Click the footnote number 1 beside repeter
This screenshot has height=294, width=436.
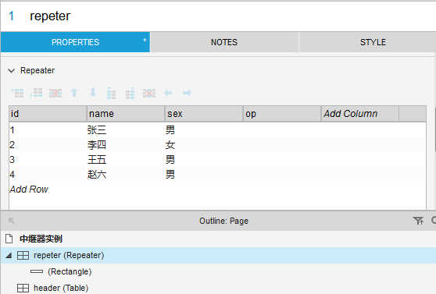pos(12,16)
